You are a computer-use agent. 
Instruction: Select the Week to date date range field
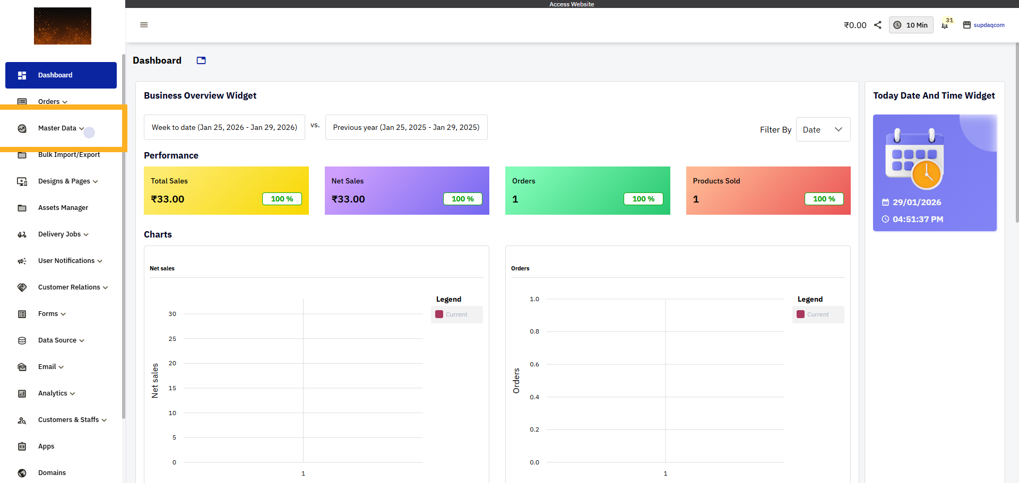point(224,127)
